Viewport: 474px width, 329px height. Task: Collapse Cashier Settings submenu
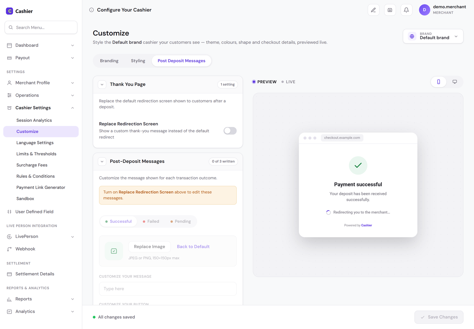pyautogui.click(x=41, y=108)
